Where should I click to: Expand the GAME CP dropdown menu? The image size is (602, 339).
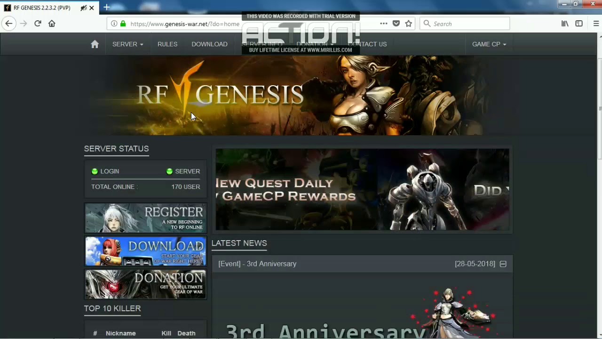click(x=489, y=44)
